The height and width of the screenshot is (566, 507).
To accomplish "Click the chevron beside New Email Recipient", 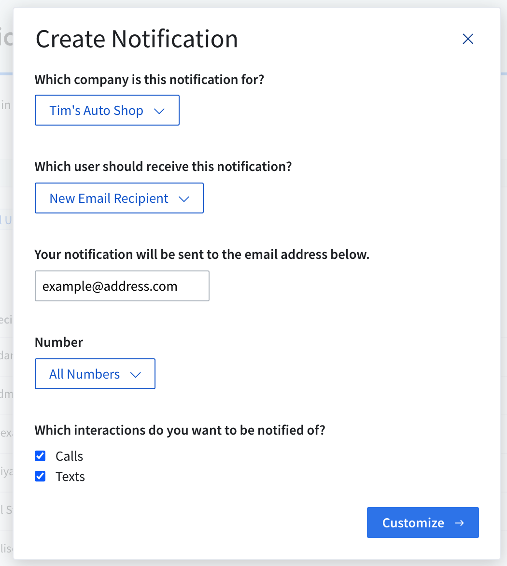I will coord(183,199).
